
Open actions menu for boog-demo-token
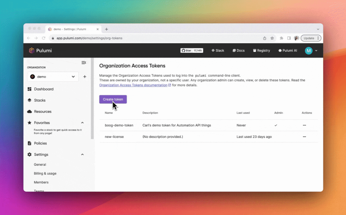pos(304,125)
